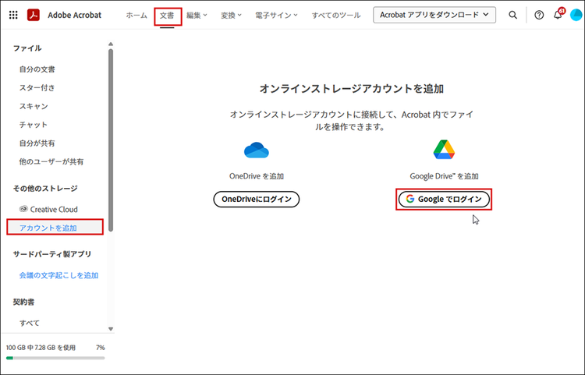This screenshot has width=585, height=375.
Task: Expand the 編集 dropdown menu
Action: tap(197, 15)
